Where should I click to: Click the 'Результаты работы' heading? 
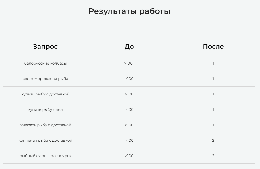tap(129, 11)
